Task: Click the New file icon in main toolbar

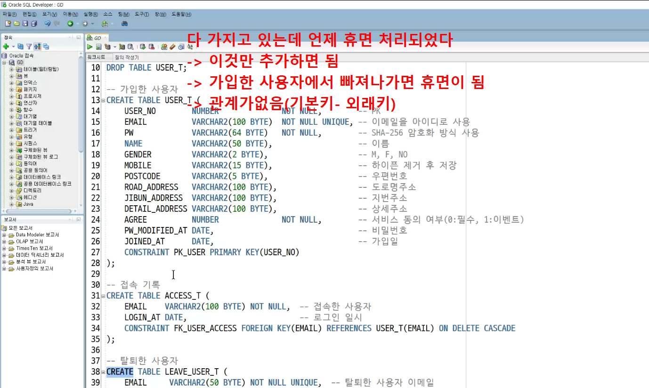Action: pyautogui.click(x=8, y=24)
